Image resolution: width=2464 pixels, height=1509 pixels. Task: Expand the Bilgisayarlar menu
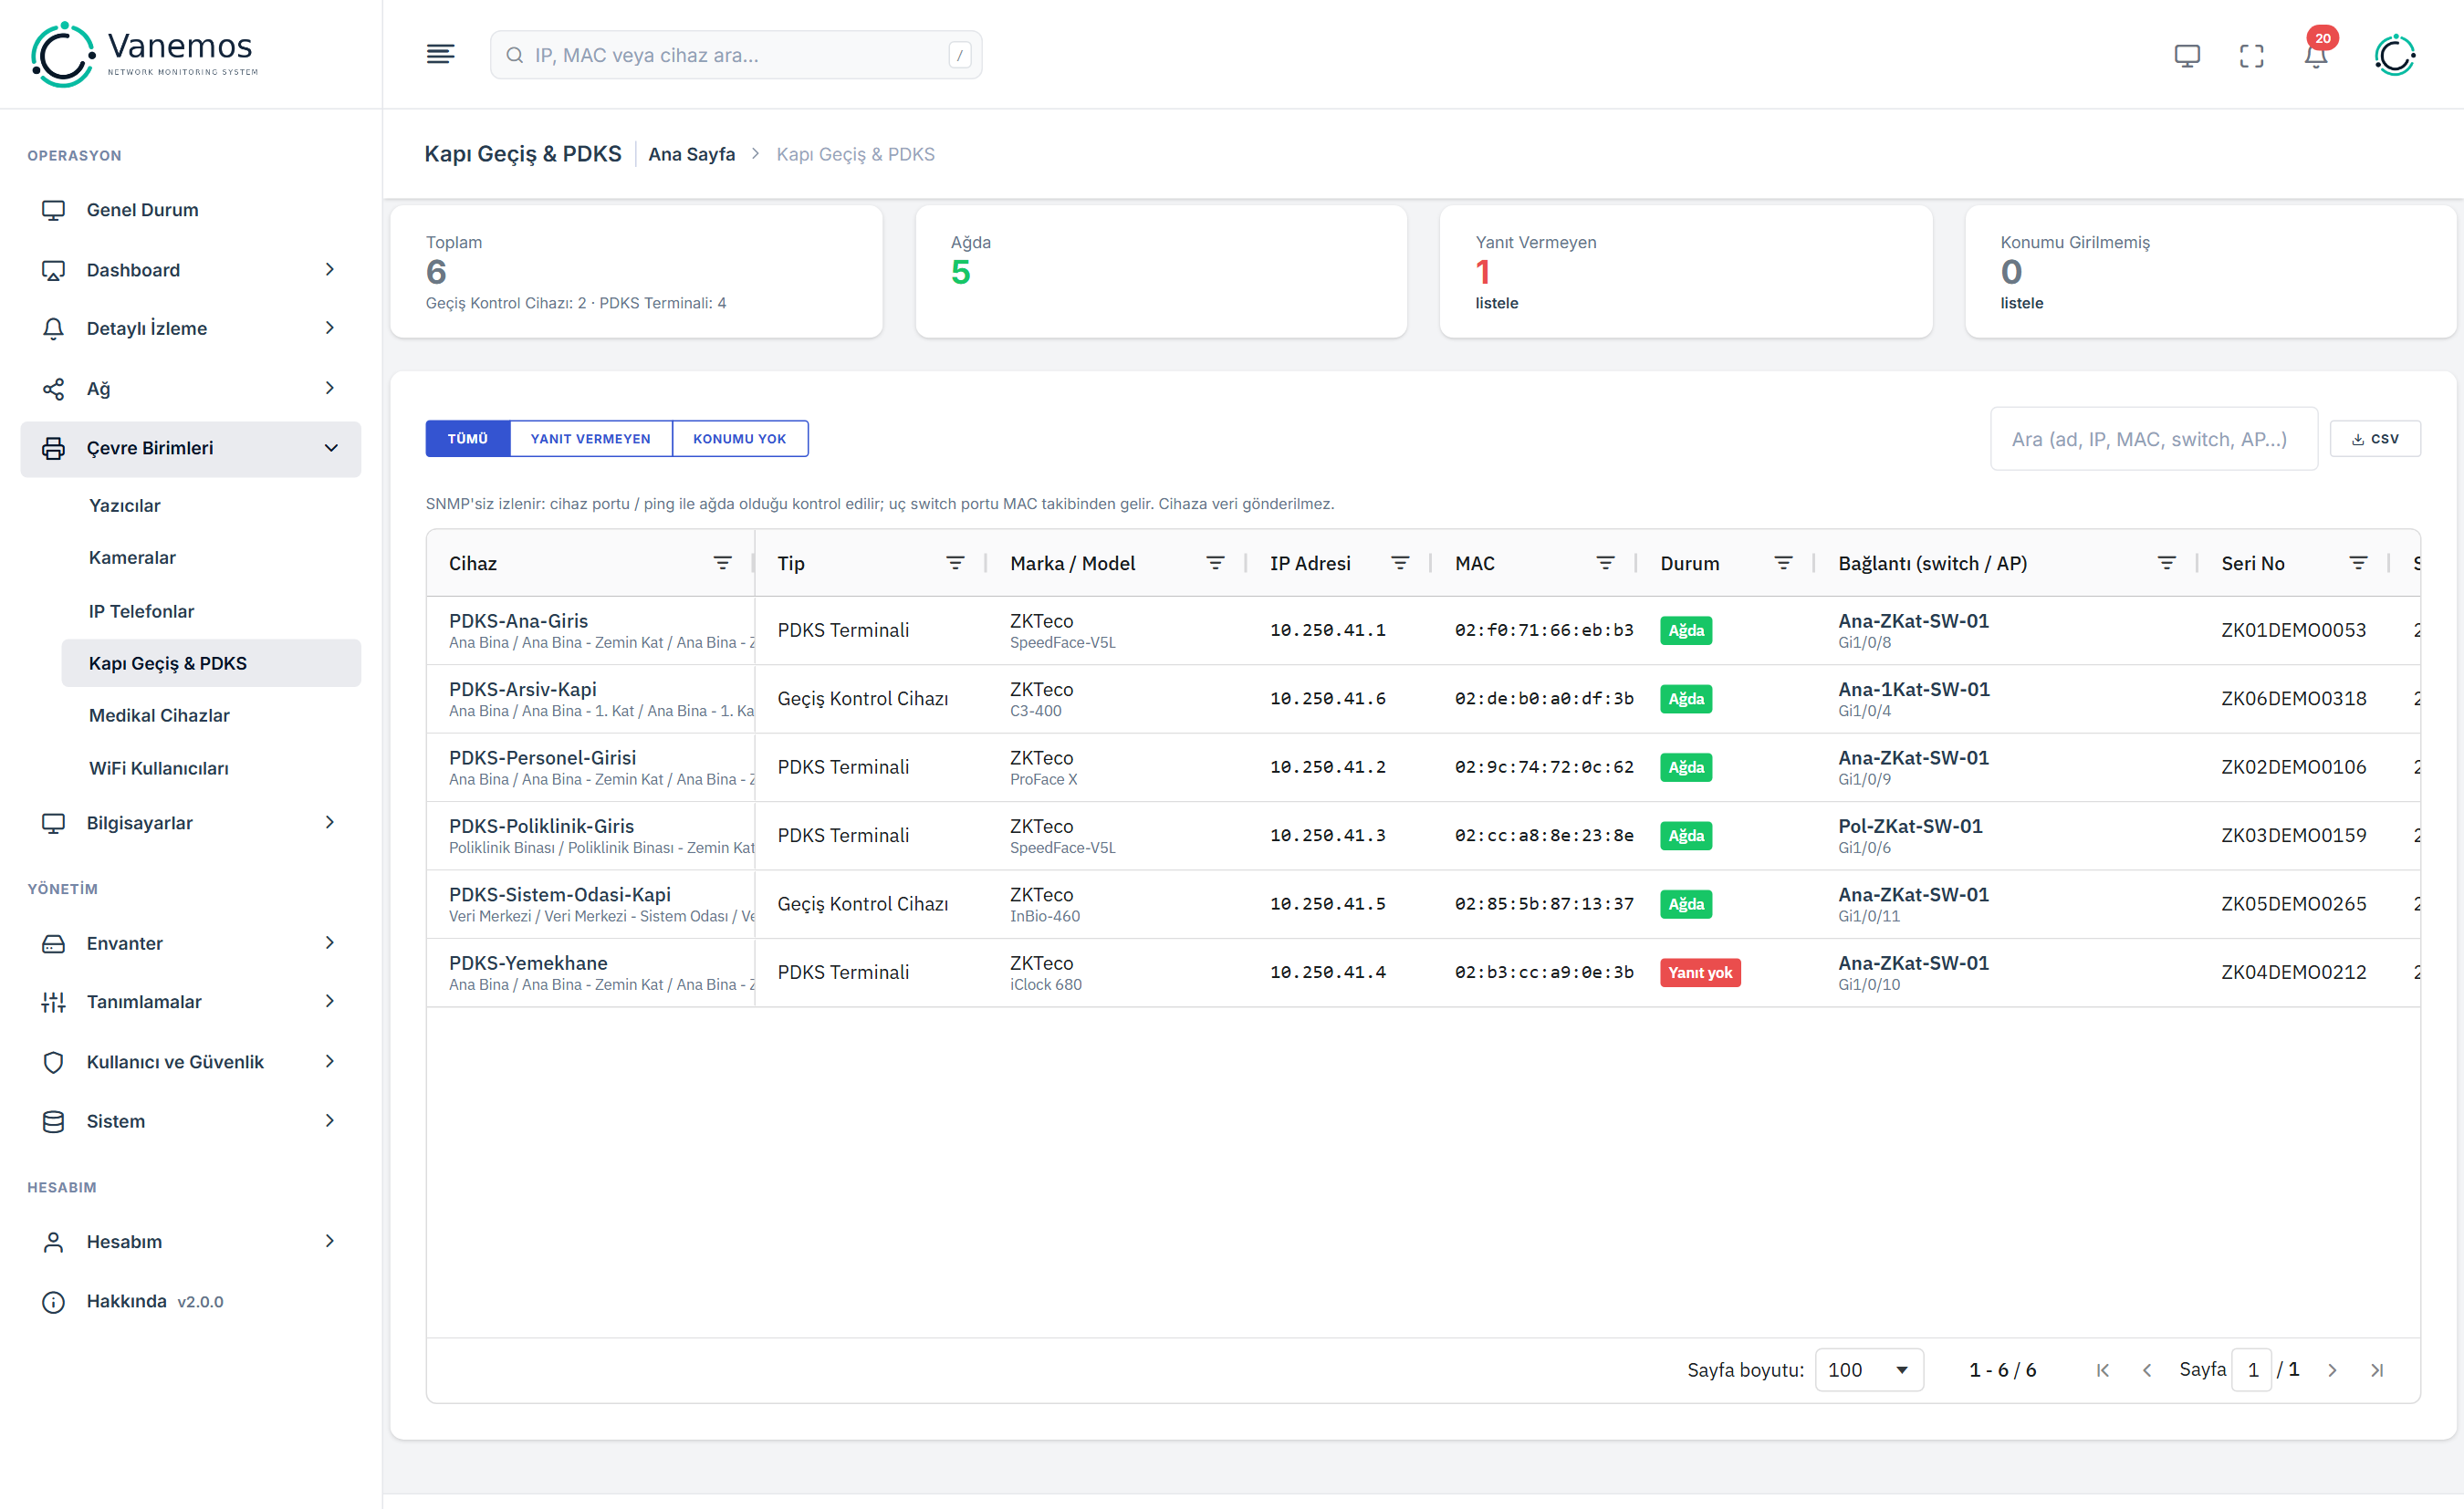coord(191,823)
